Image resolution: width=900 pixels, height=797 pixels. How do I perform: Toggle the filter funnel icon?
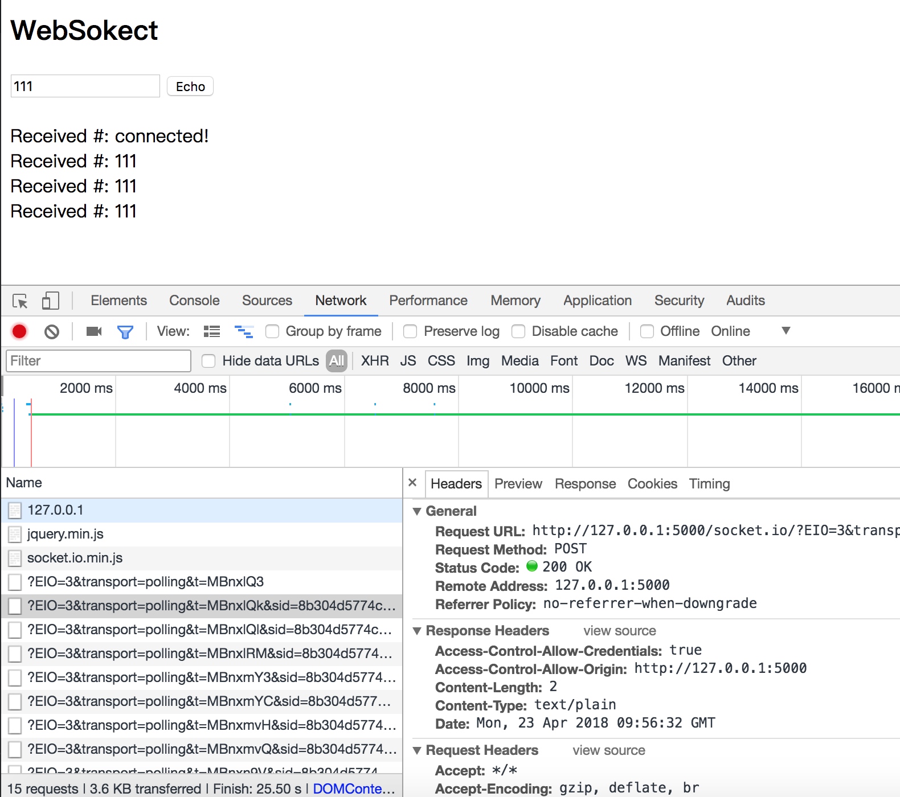[125, 332]
